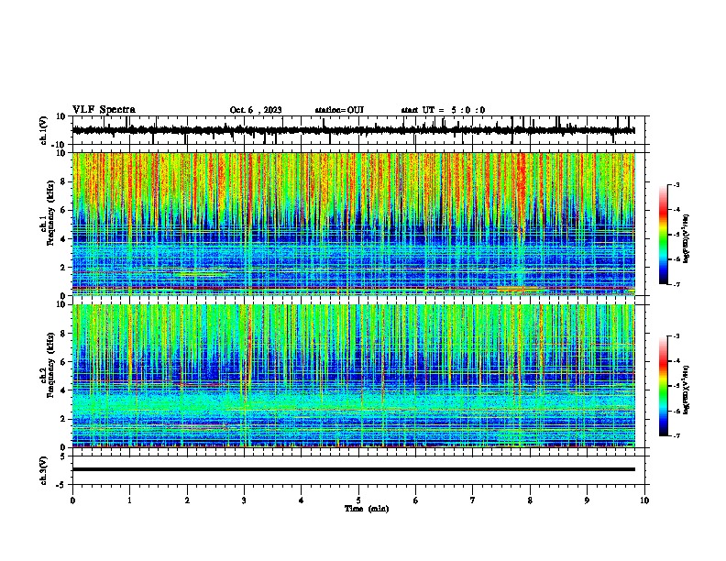Click time axis tick label "3"

coord(244,500)
